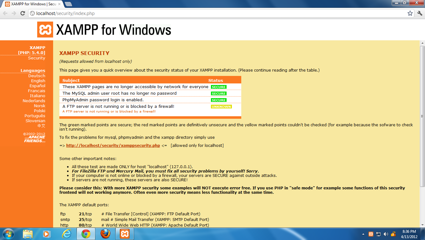Close the XAMPP for Windows browser tab
Screen dimensions: 425x240
pos(59,4)
